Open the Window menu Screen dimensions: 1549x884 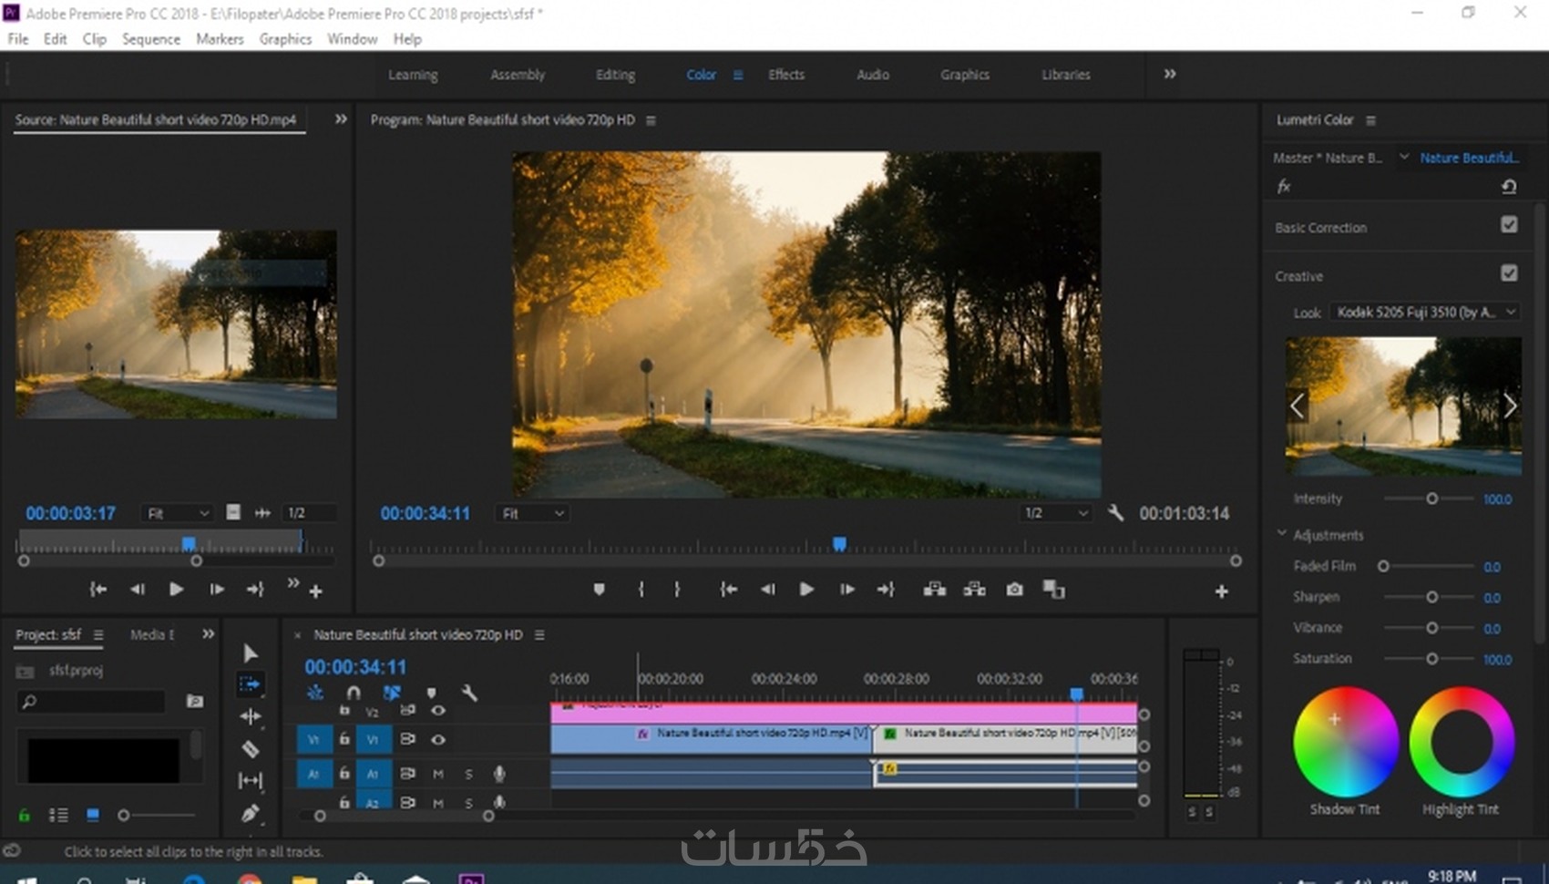[x=352, y=39]
